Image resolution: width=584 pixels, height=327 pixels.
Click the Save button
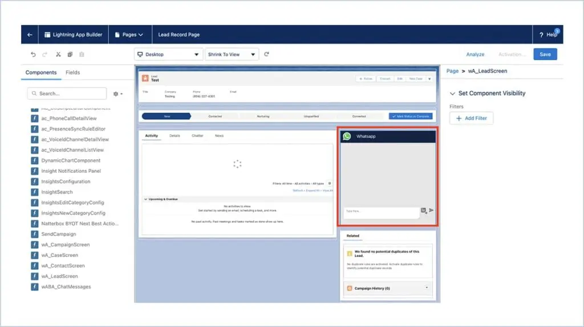(x=545, y=54)
